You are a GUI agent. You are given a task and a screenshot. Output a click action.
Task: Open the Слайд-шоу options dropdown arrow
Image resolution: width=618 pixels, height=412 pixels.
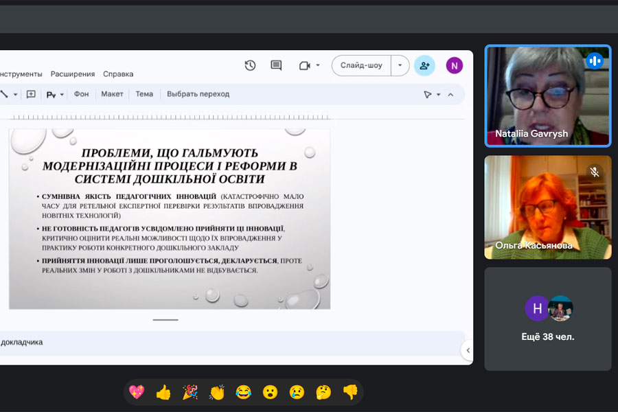400,65
